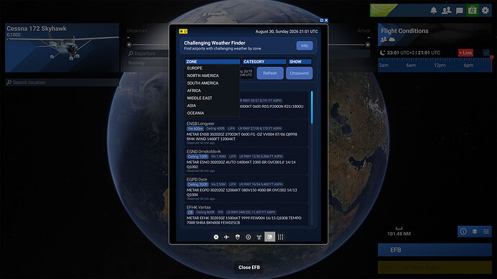Image resolution: width=497 pixels, height=279 pixels.
Task: Open the ZONE dropdown header
Action: click(212, 62)
